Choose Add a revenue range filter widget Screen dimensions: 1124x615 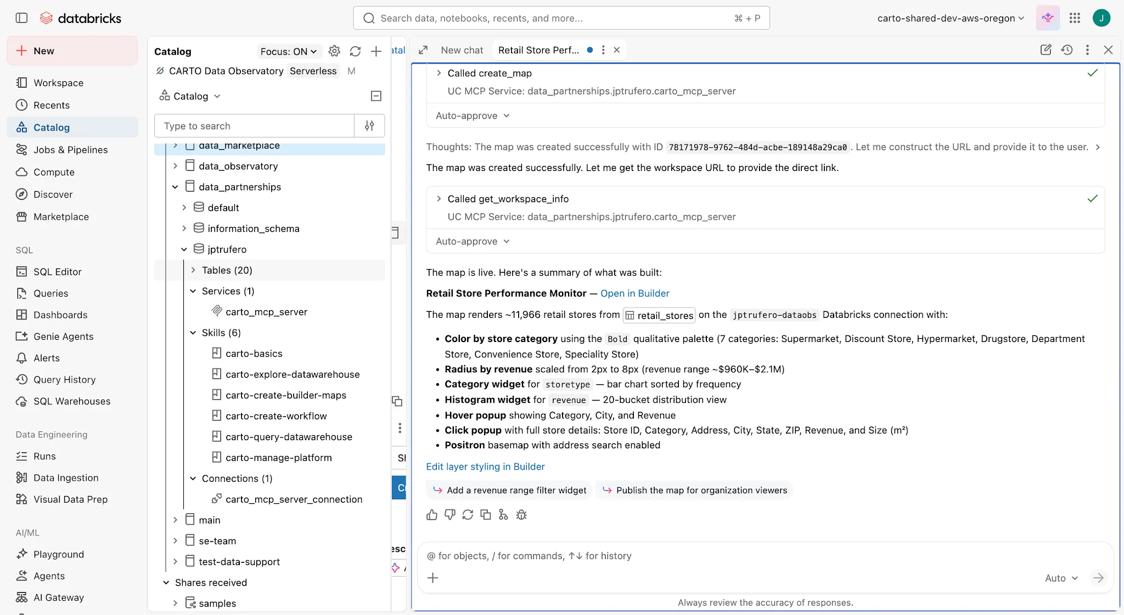(509, 490)
